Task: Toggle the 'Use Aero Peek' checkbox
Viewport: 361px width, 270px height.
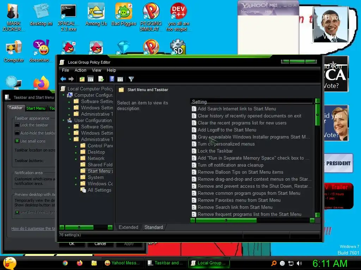Action: coord(17,212)
